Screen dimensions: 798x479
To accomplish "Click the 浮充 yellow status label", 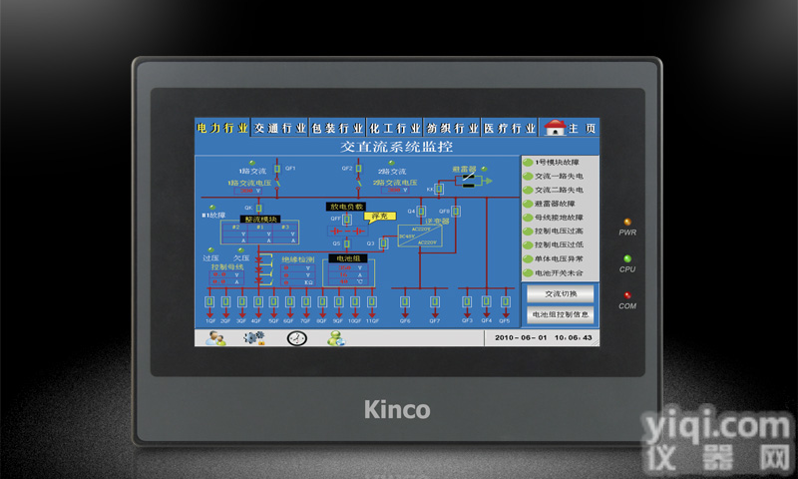I will coord(380,217).
